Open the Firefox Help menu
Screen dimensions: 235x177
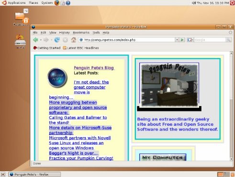tap(106, 33)
